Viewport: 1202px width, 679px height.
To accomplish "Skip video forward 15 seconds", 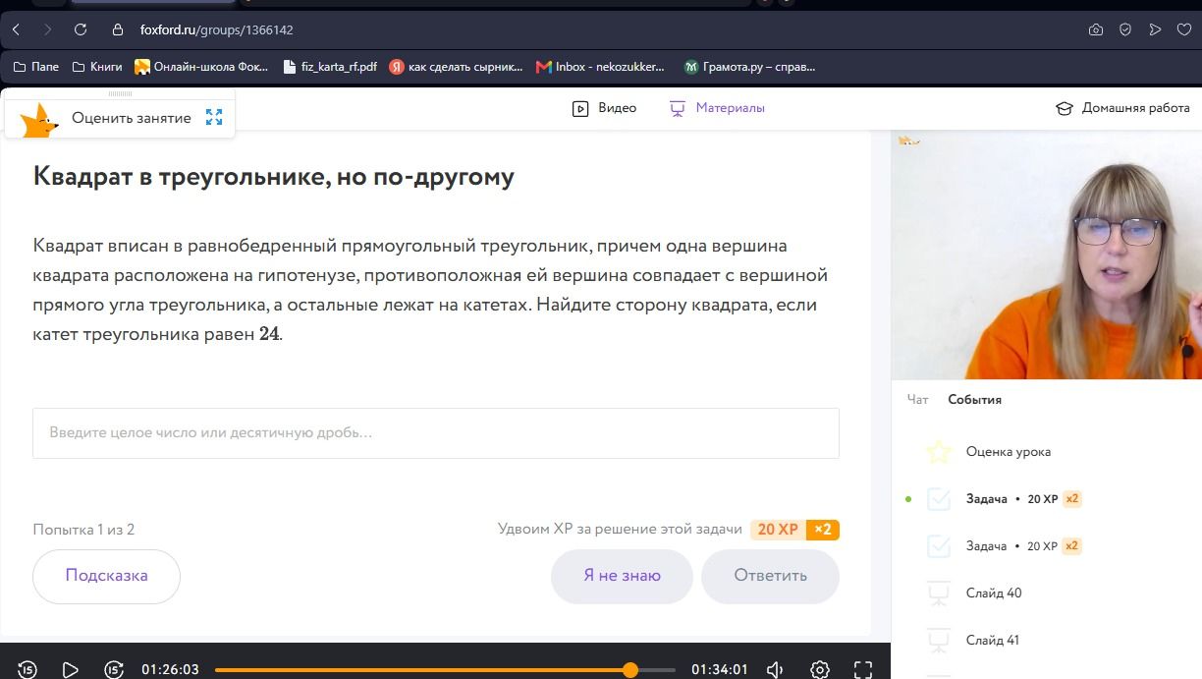I will tap(114, 669).
